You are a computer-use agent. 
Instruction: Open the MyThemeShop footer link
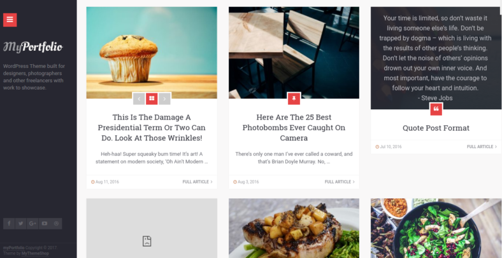click(35, 254)
